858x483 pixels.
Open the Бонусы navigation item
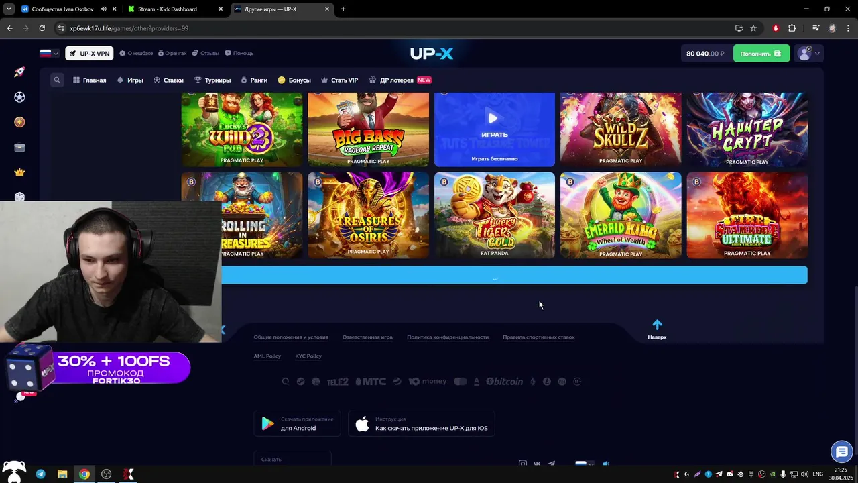click(x=294, y=80)
